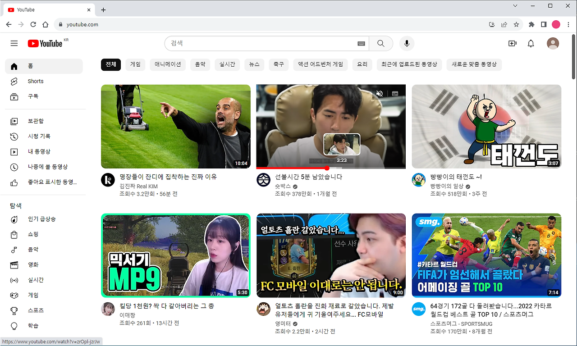
Task: Open 스포츠 in sidebar
Action: pos(44,310)
